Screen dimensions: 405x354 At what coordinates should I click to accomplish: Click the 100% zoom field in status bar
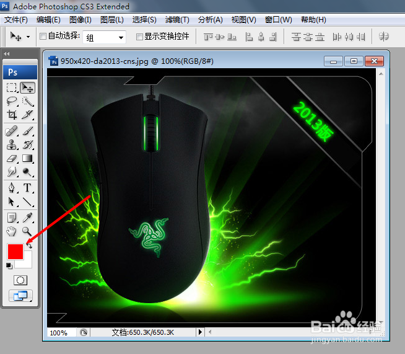(61, 332)
